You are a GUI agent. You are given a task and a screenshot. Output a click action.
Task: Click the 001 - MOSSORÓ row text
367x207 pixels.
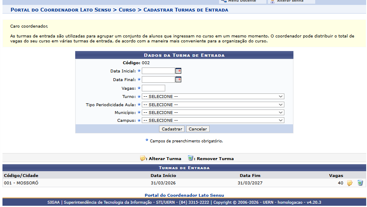[x=21, y=183]
